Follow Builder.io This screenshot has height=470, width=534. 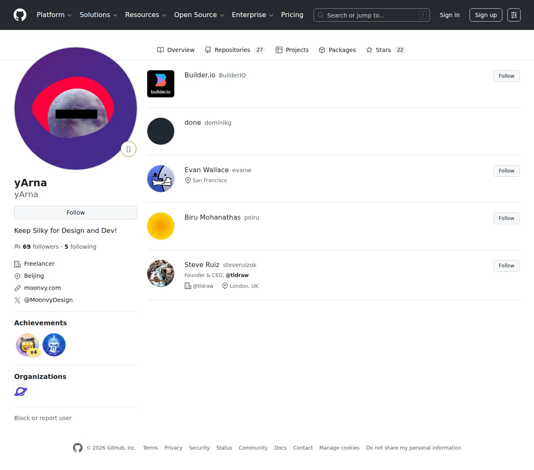point(507,76)
